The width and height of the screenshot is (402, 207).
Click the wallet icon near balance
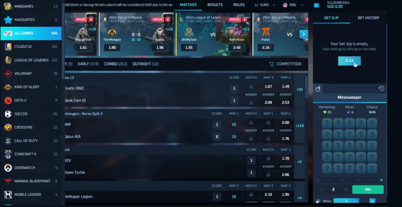pos(317,5)
